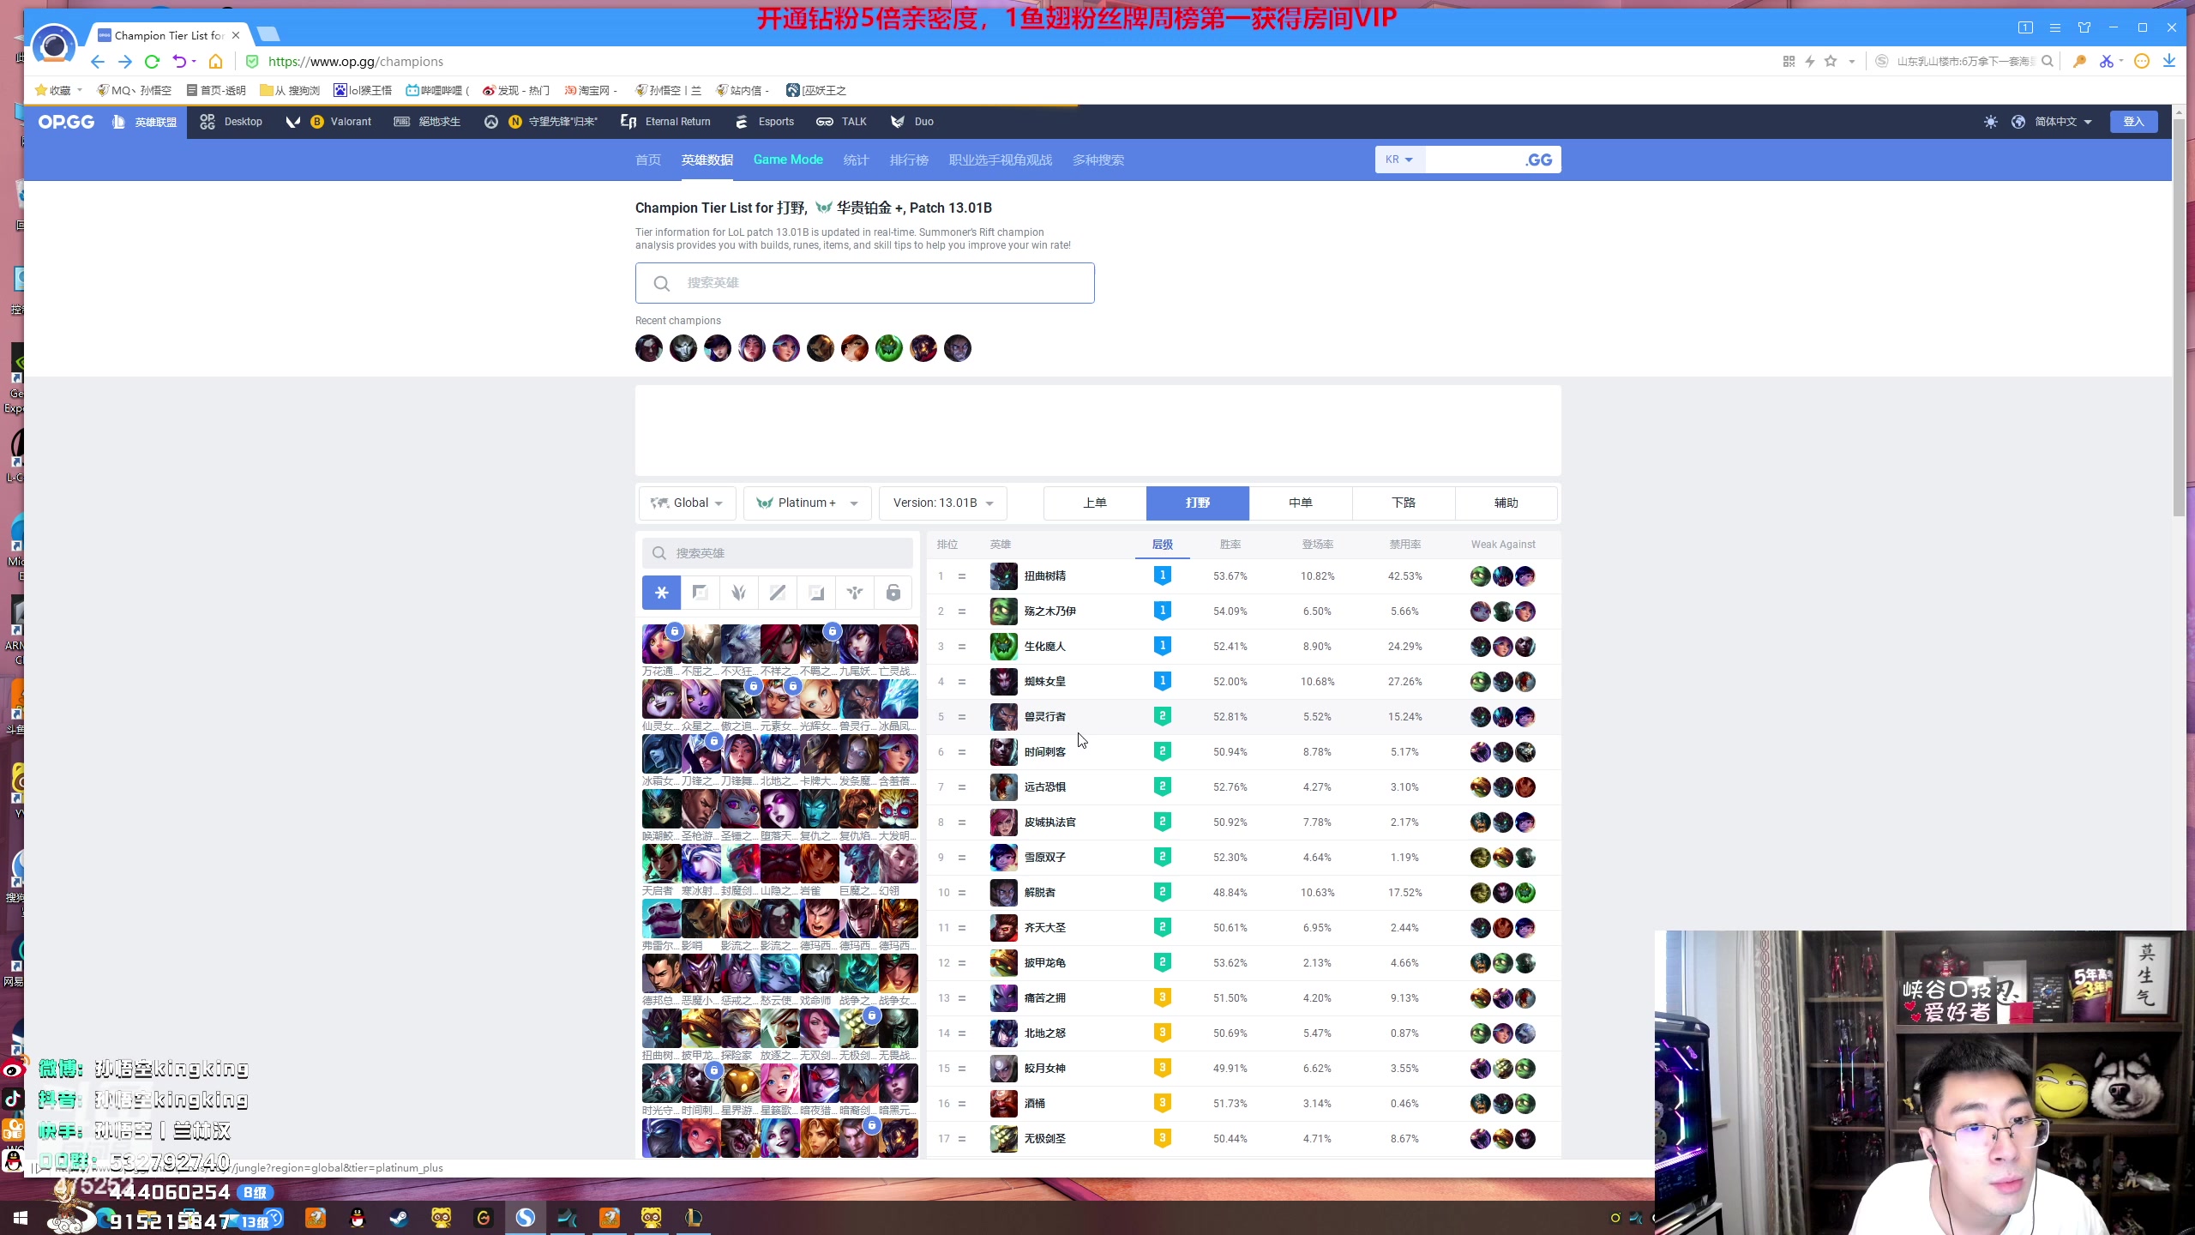Viewport: 2195px width, 1235px height.
Task: Filter champion list by support icon
Action: (x=855, y=593)
